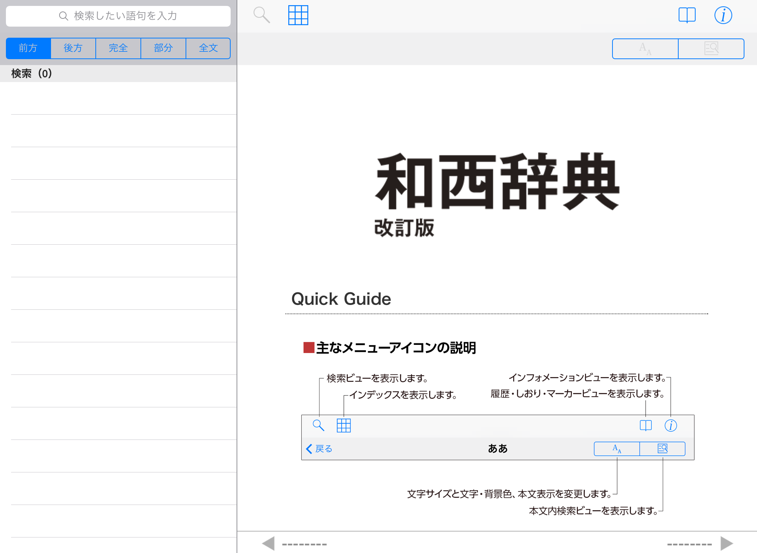Click the guide's grid icon illustration
This screenshot has width=757, height=553.
(x=343, y=425)
